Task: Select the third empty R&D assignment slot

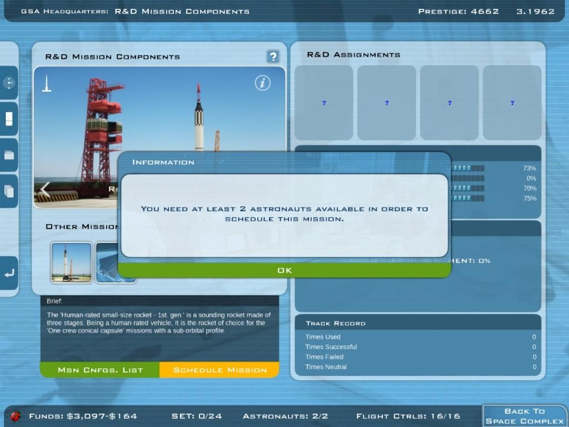Action: pos(449,103)
